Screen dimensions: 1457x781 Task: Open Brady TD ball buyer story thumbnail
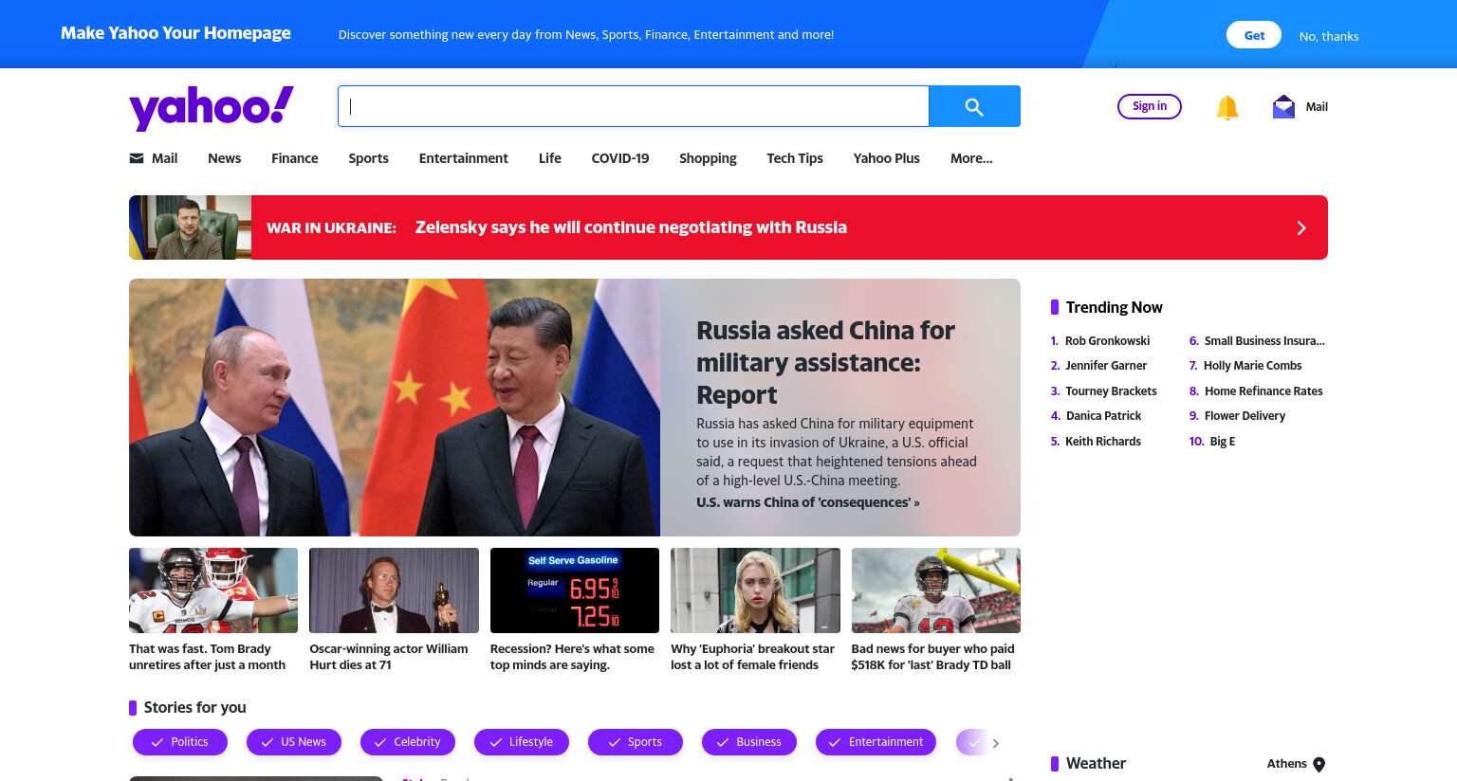936,590
